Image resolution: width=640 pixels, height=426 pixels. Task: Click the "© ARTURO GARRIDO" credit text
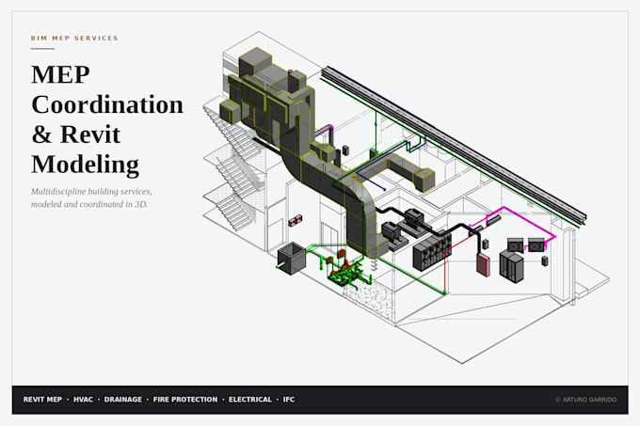coord(585,400)
